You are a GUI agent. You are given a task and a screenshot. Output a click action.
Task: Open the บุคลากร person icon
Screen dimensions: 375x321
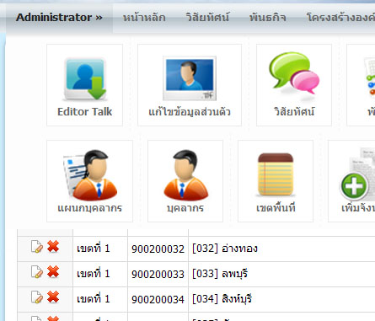(185, 174)
